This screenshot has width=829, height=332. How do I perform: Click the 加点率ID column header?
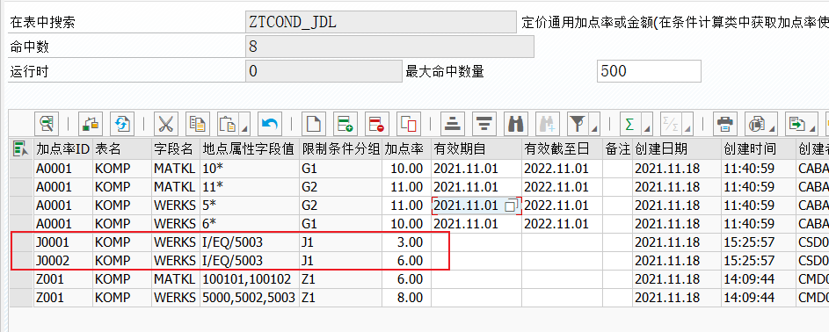pos(63,149)
